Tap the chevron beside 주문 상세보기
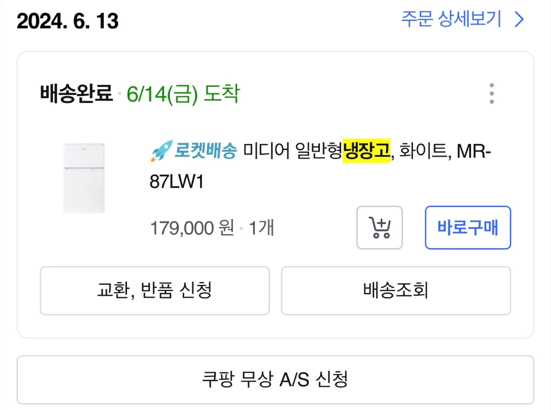 pyautogui.click(x=519, y=19)
